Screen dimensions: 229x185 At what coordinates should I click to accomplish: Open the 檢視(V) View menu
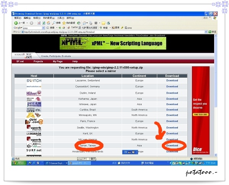click(x=37, y=18)
